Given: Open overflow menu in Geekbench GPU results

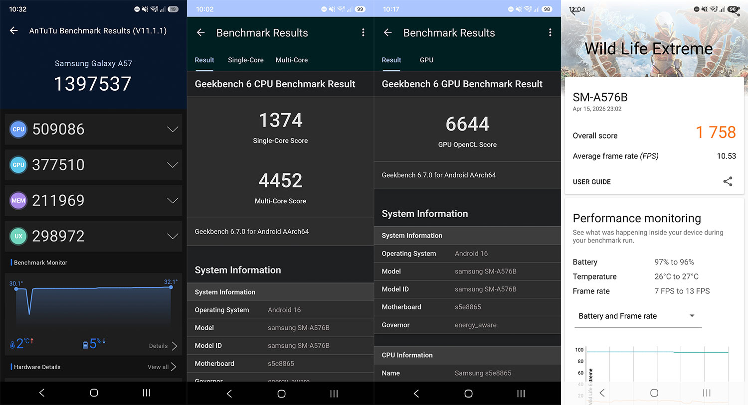Looking at the screenshot, I should (550, 32).
